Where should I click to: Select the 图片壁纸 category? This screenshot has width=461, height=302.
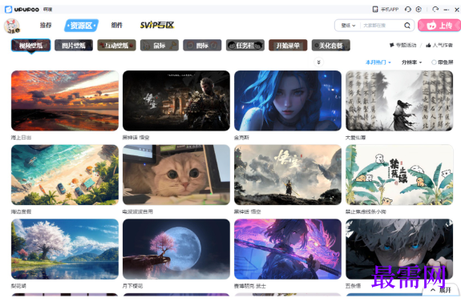74,45
